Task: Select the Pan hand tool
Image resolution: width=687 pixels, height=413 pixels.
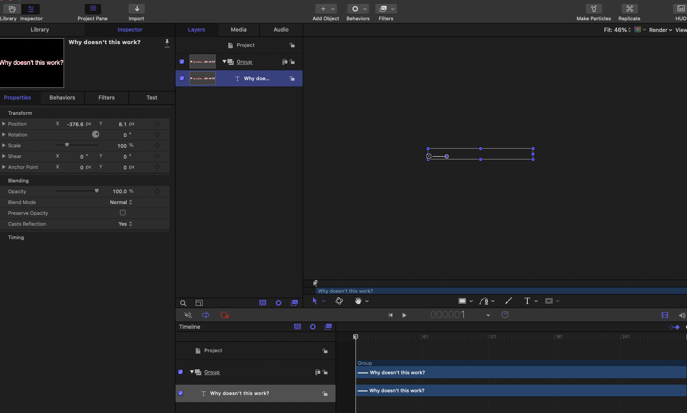Action: 358,301
